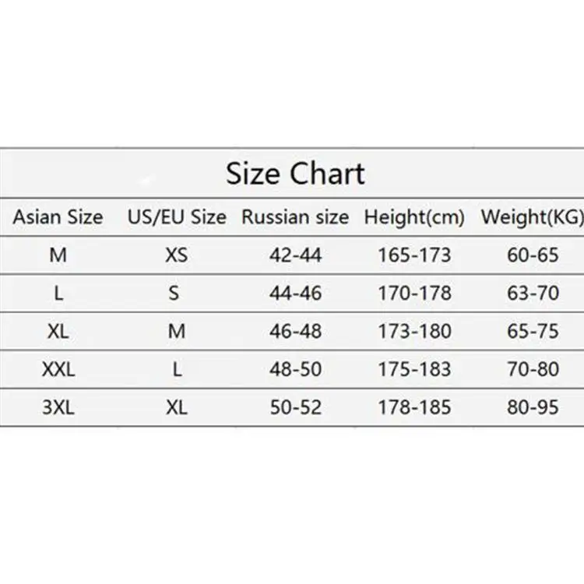Image resolution: width=584 pixels, height=584 pixels.
Task: Select the Asian Size column header
Action: (58, 217)
